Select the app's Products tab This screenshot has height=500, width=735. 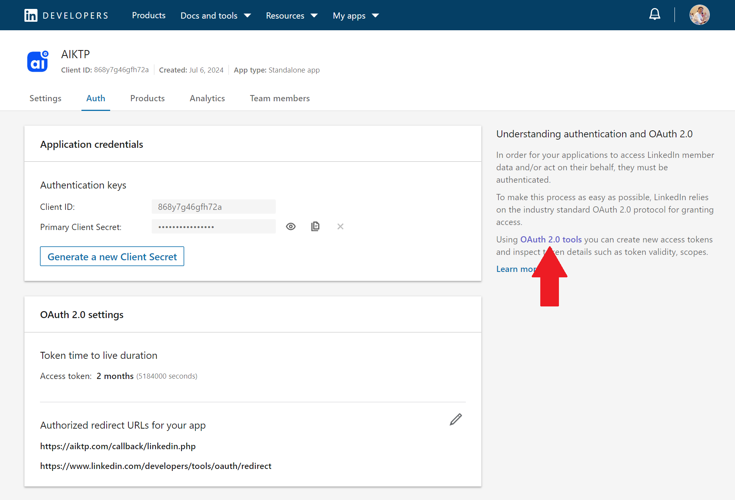click(x=147, y=99)
